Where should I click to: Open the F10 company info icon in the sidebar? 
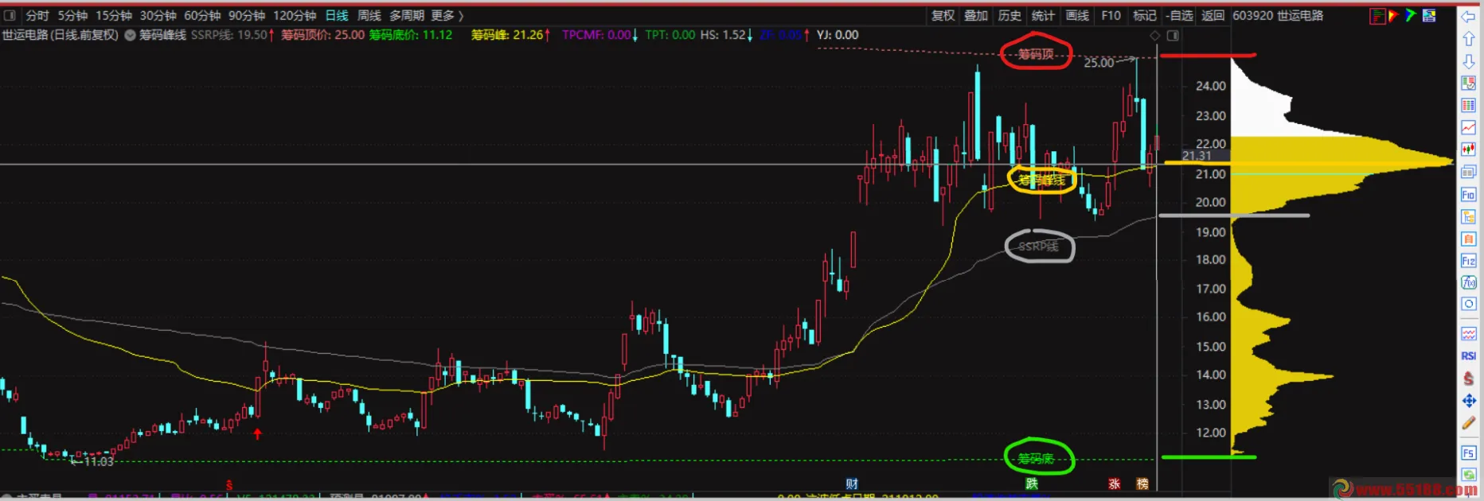pos(1469,194)
